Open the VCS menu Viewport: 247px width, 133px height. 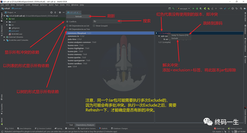click(x=68, y=5)
